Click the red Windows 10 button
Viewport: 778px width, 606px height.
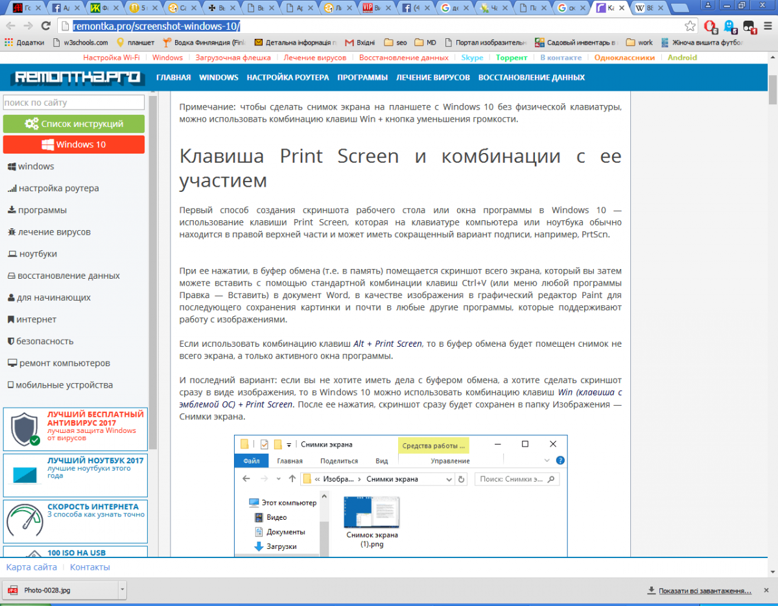tap(73, 145)
